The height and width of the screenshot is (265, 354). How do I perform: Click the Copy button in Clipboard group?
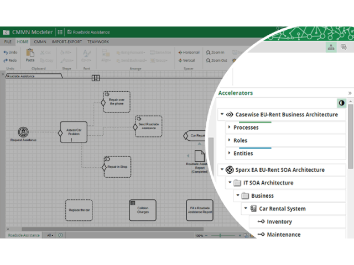tap(46, 60)
